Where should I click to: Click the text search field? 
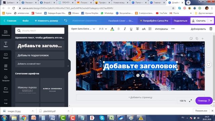[x=40, y=31]
